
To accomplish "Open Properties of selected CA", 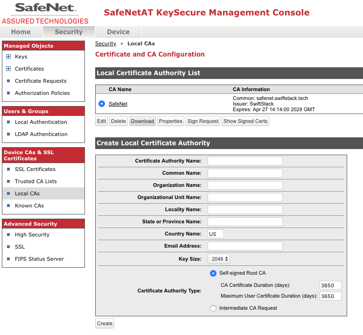I will (171, 121).
